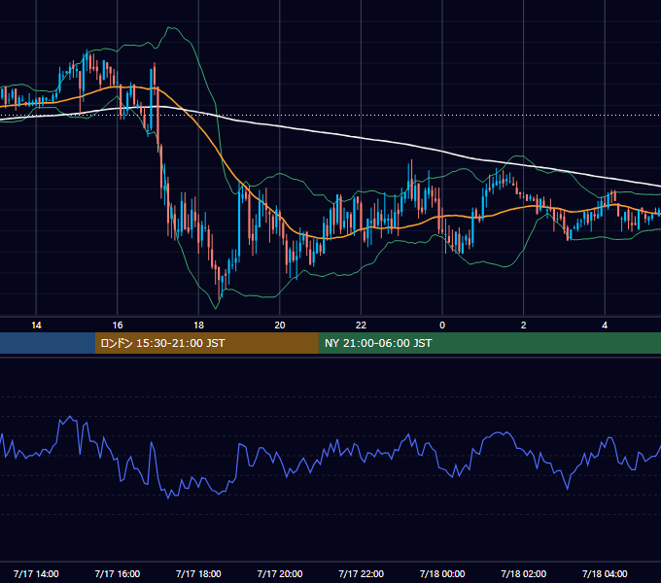Viewport: 661px width, 583px height.
Task: Click the blue session band left of London
Action: 48,343
